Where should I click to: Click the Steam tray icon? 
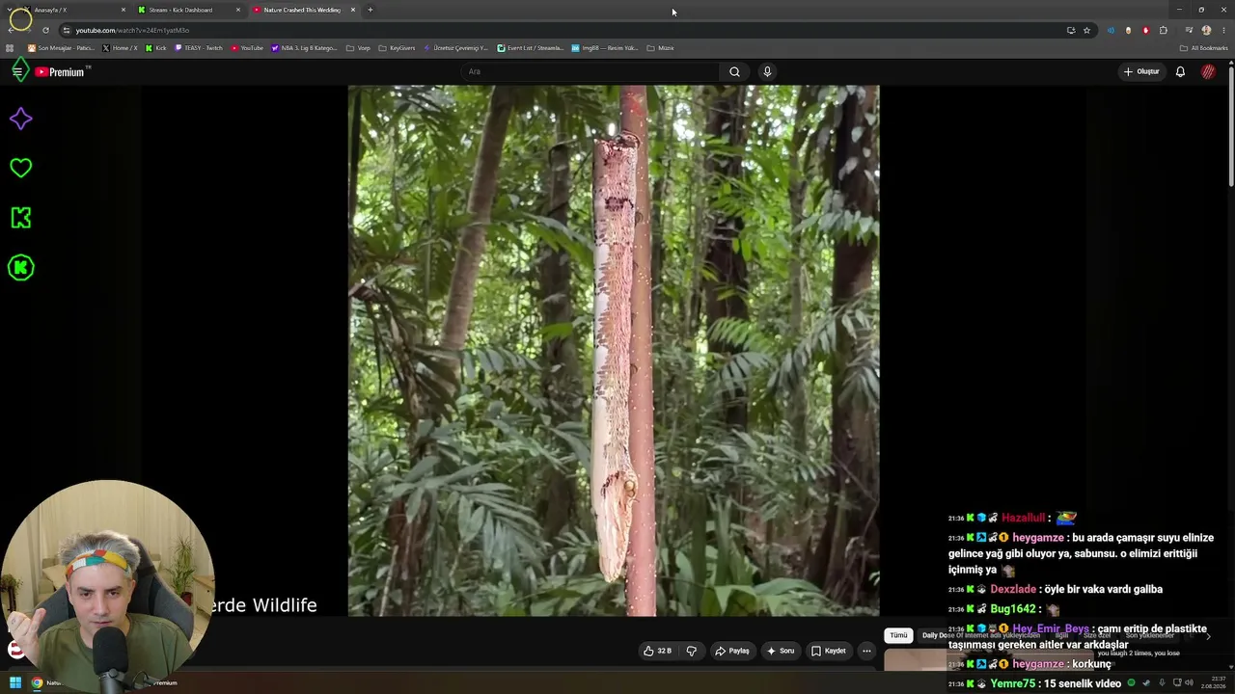point(1146,683)
